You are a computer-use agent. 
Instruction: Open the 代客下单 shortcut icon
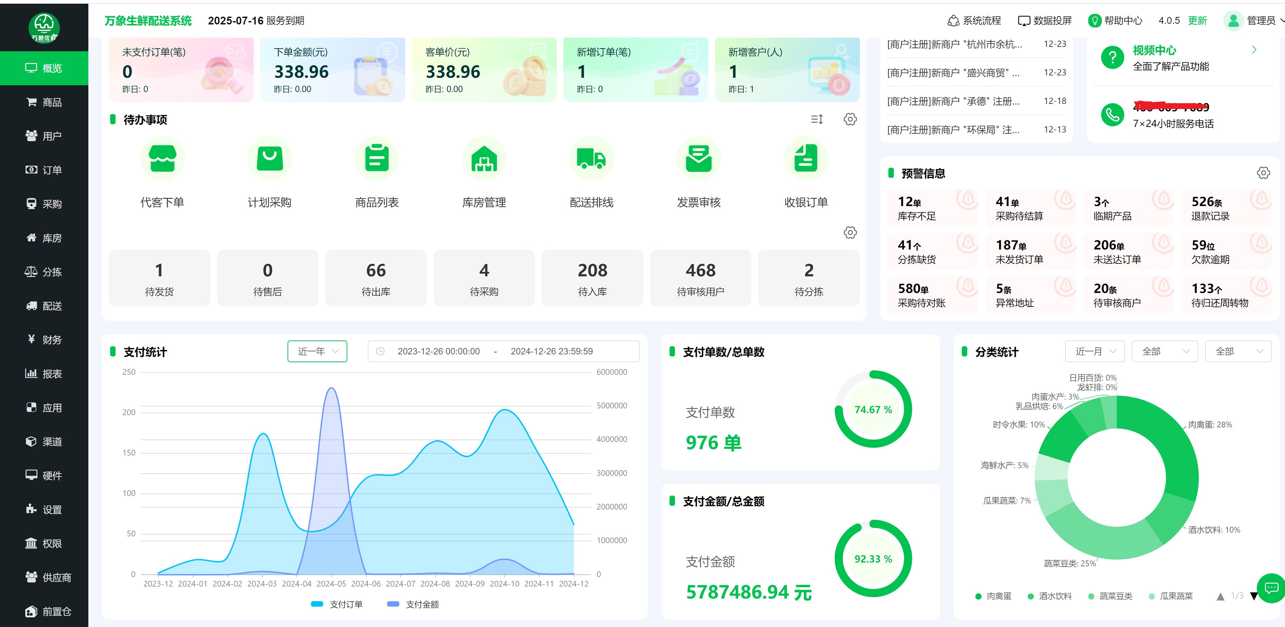coord(162,159)
